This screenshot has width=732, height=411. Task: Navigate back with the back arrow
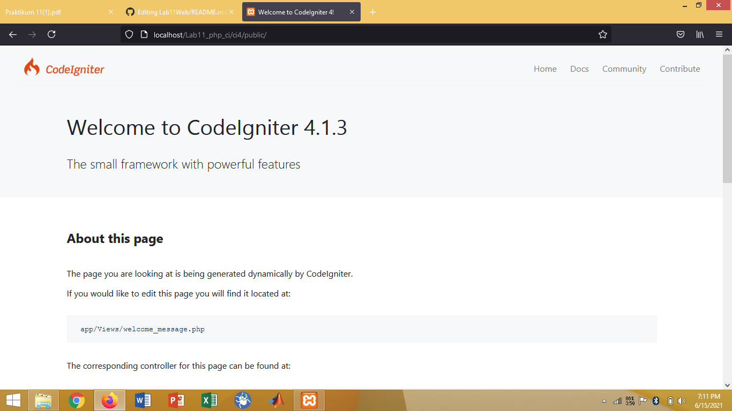[12, 34]
